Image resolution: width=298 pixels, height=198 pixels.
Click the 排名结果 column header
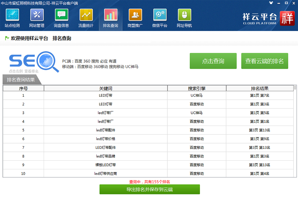[x=259, y=88]
